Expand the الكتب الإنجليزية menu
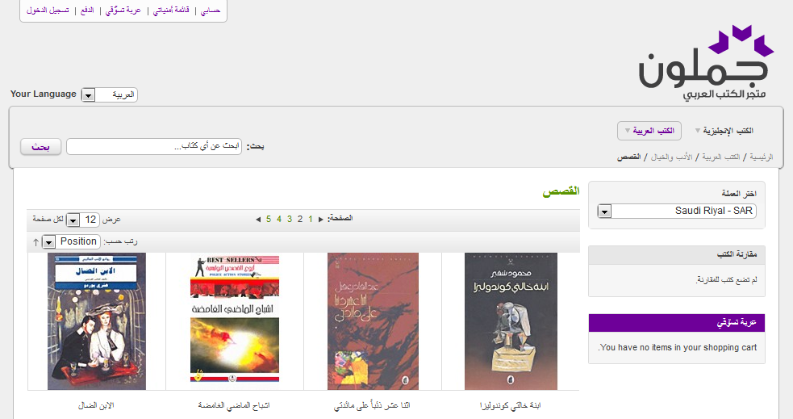Viewport: 793px width, 419px height. tap(724, 131)
